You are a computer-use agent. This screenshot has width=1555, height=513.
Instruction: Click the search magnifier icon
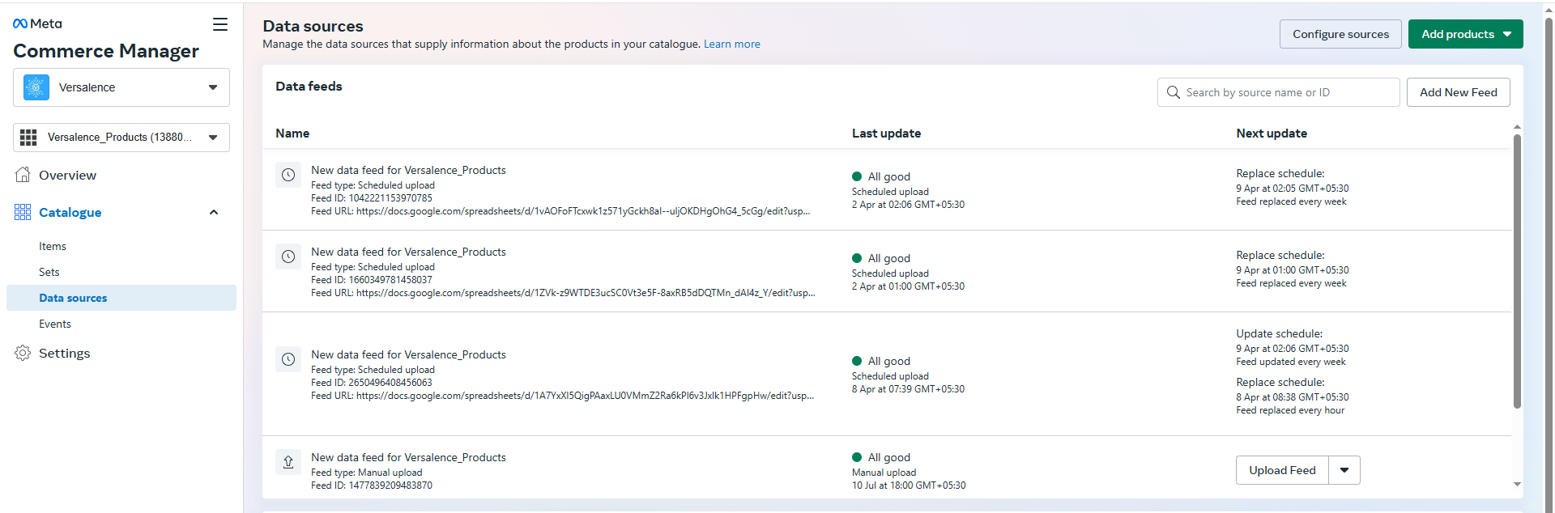1173,92
